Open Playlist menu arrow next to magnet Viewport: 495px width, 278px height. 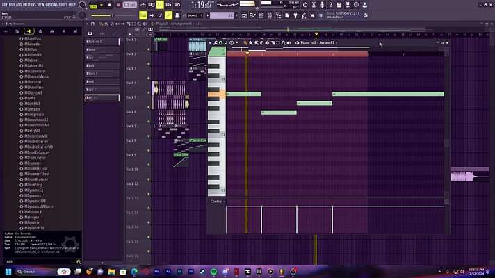[88, 24]
